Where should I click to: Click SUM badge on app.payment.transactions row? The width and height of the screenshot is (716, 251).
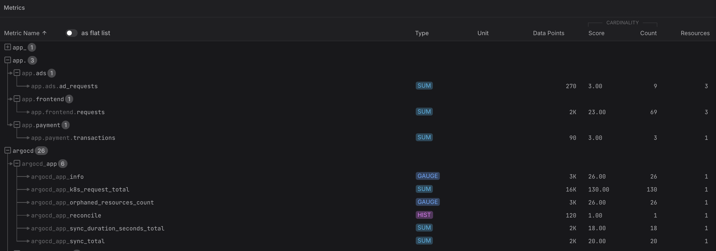424,138
